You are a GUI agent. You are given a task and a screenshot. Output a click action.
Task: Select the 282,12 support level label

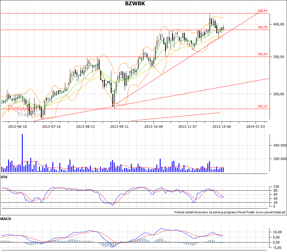(x=262, y=106)
